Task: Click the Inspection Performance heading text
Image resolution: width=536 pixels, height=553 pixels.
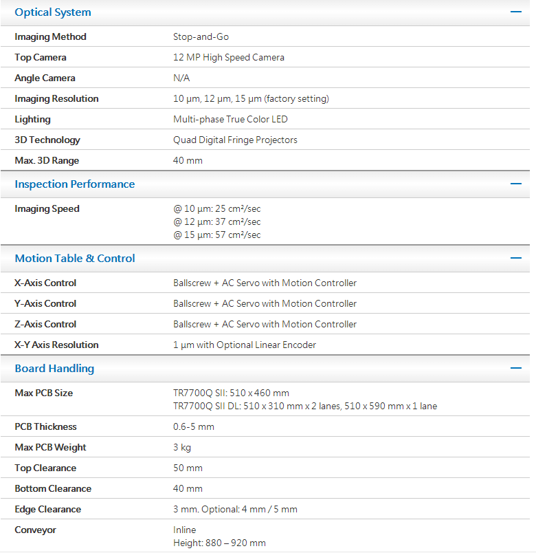Action: 75,184
